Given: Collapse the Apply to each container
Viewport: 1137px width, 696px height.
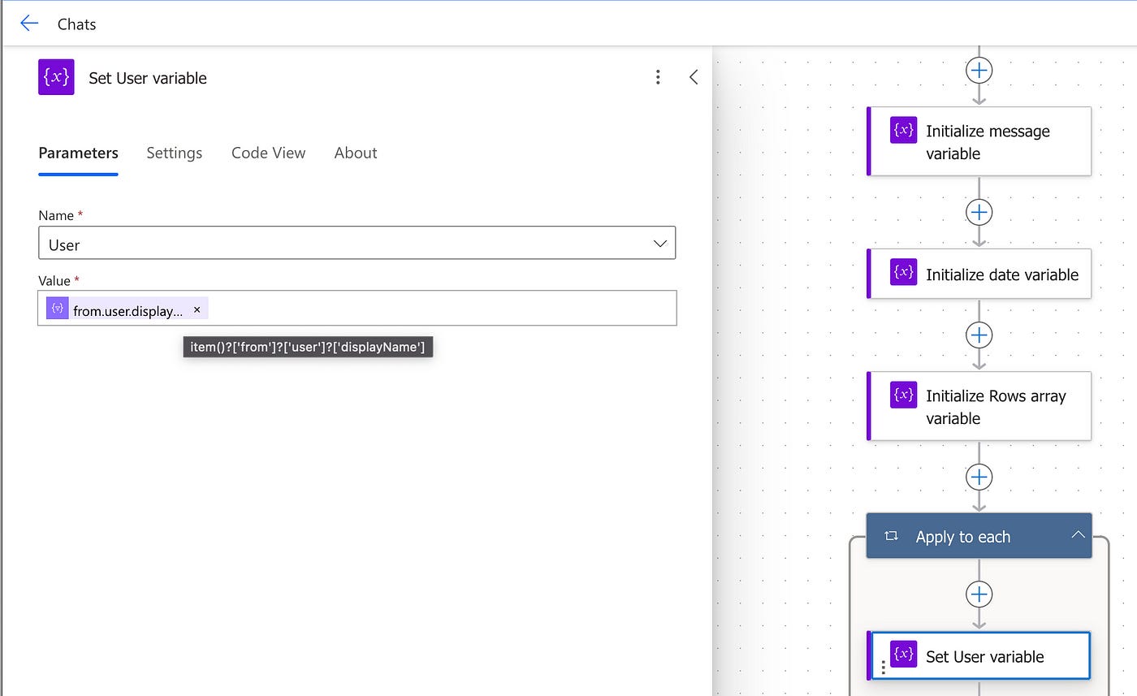Looking at the screenshot, I should click(x=1078, y=534).
